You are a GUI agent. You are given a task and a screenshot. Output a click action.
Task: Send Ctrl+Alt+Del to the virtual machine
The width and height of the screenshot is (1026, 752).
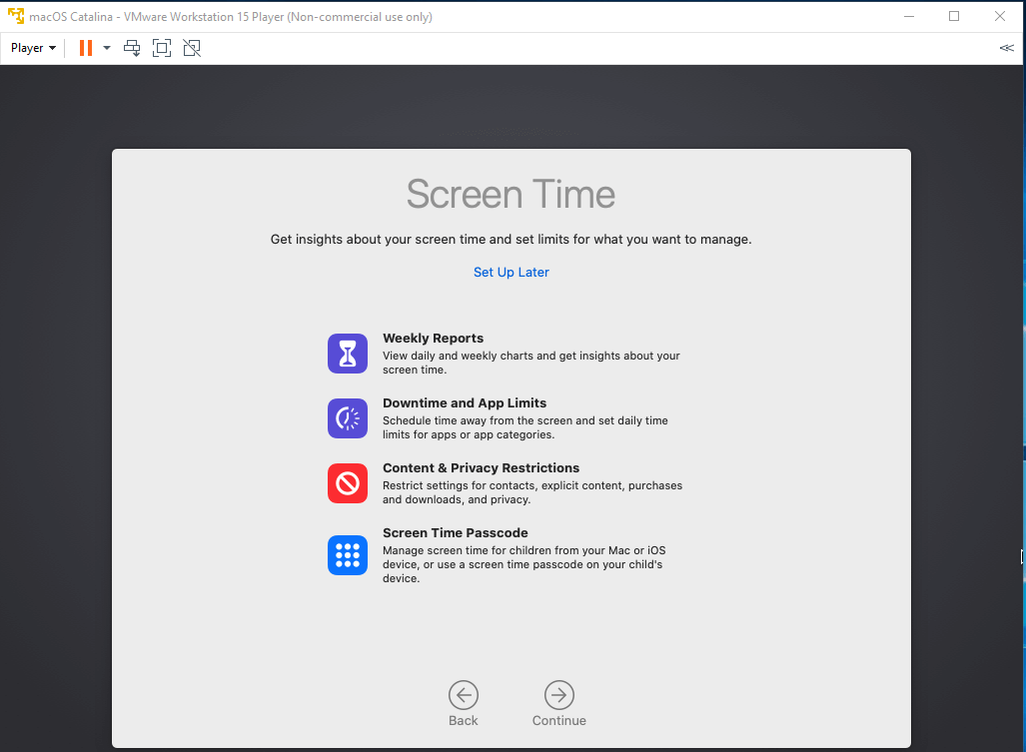(132, 48)
